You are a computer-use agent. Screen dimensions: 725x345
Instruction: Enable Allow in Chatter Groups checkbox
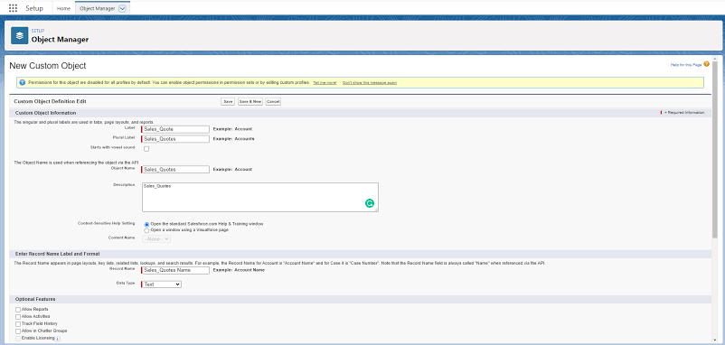18,331
